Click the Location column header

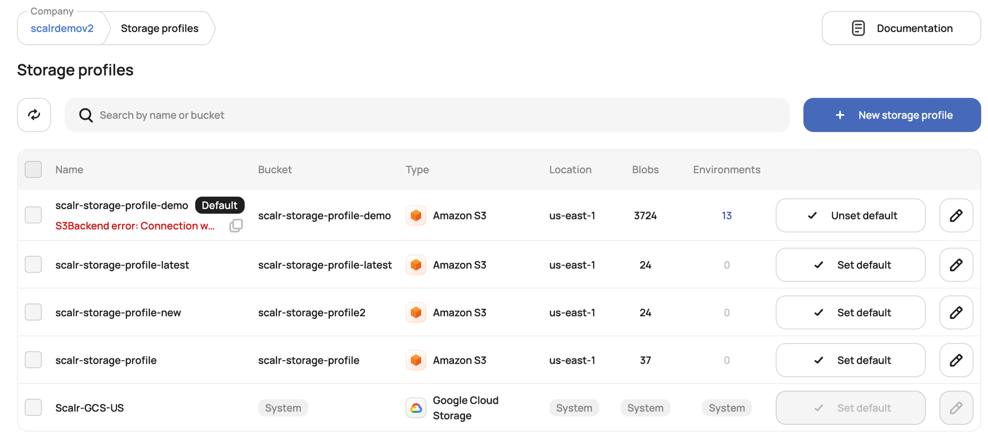(x=570, y=170)
